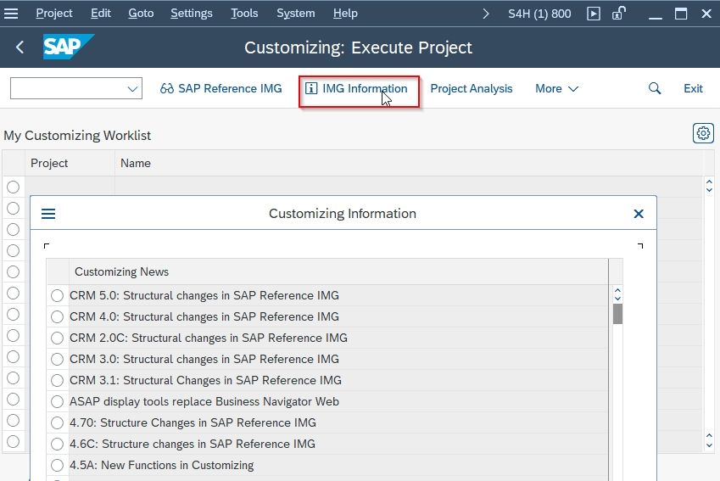Open the System menu
The width and height of the screenshot is (720, 481).
click(296, 14)
